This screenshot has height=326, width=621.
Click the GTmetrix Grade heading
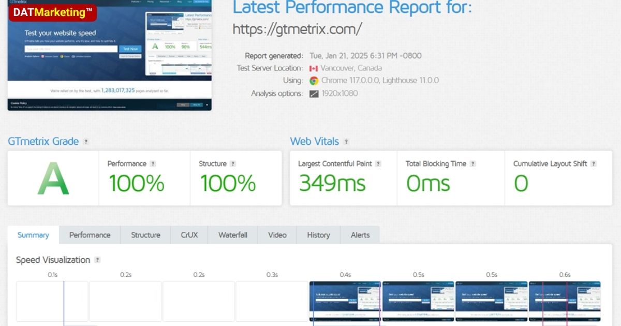pyautogui.click(x=43, y=142)
